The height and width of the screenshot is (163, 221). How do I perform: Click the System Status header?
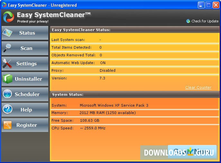click(68, 94)
